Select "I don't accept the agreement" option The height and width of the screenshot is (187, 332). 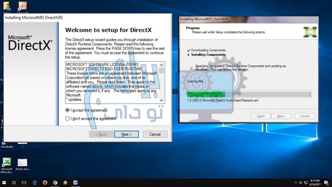67,119
